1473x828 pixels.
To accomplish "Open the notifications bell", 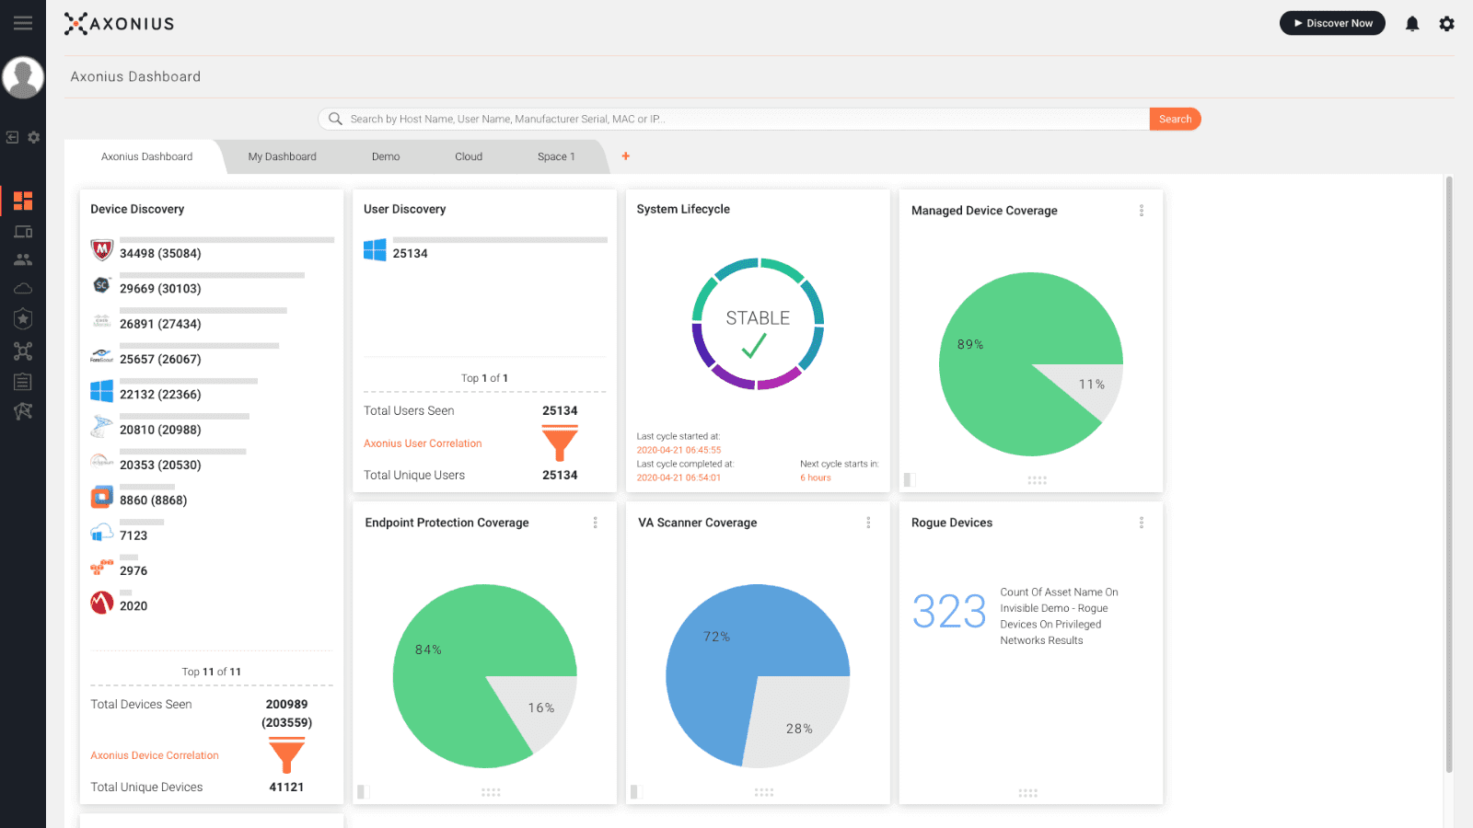I will pos(1412,24).
